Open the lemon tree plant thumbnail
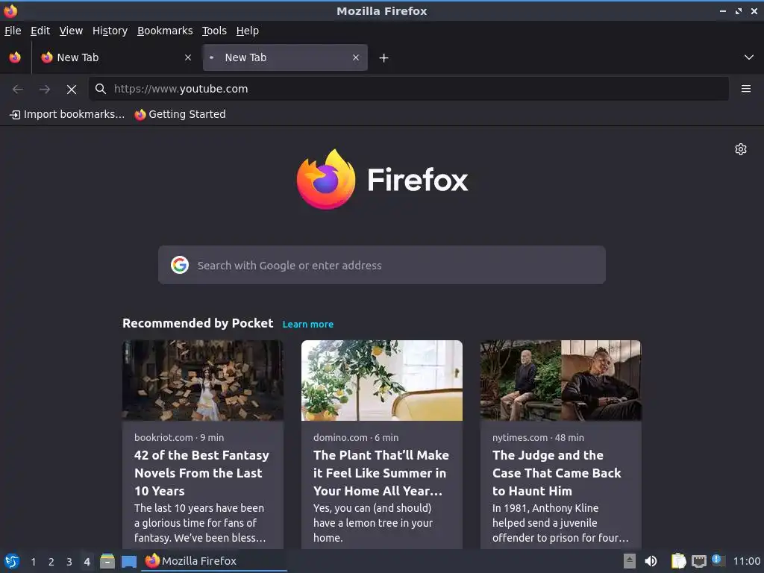The width and height of the screenshot is (764, 573). tap(382, 381)
